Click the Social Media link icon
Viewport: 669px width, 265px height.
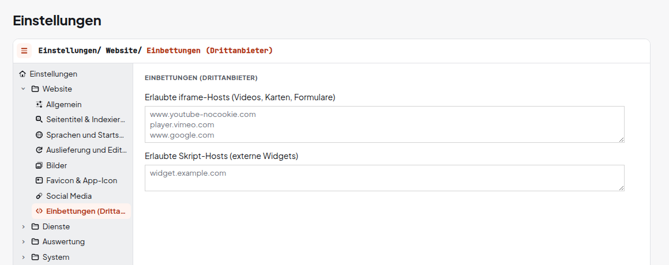click(39, 196)
